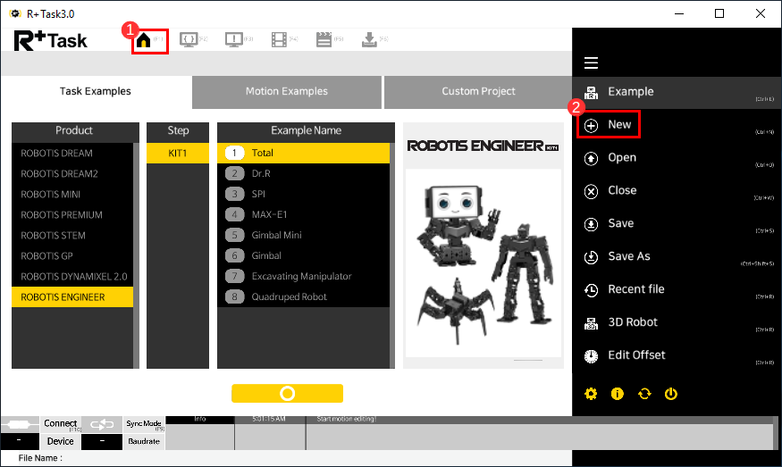Open the code editor (F2) monitor icon

[189, 39]
